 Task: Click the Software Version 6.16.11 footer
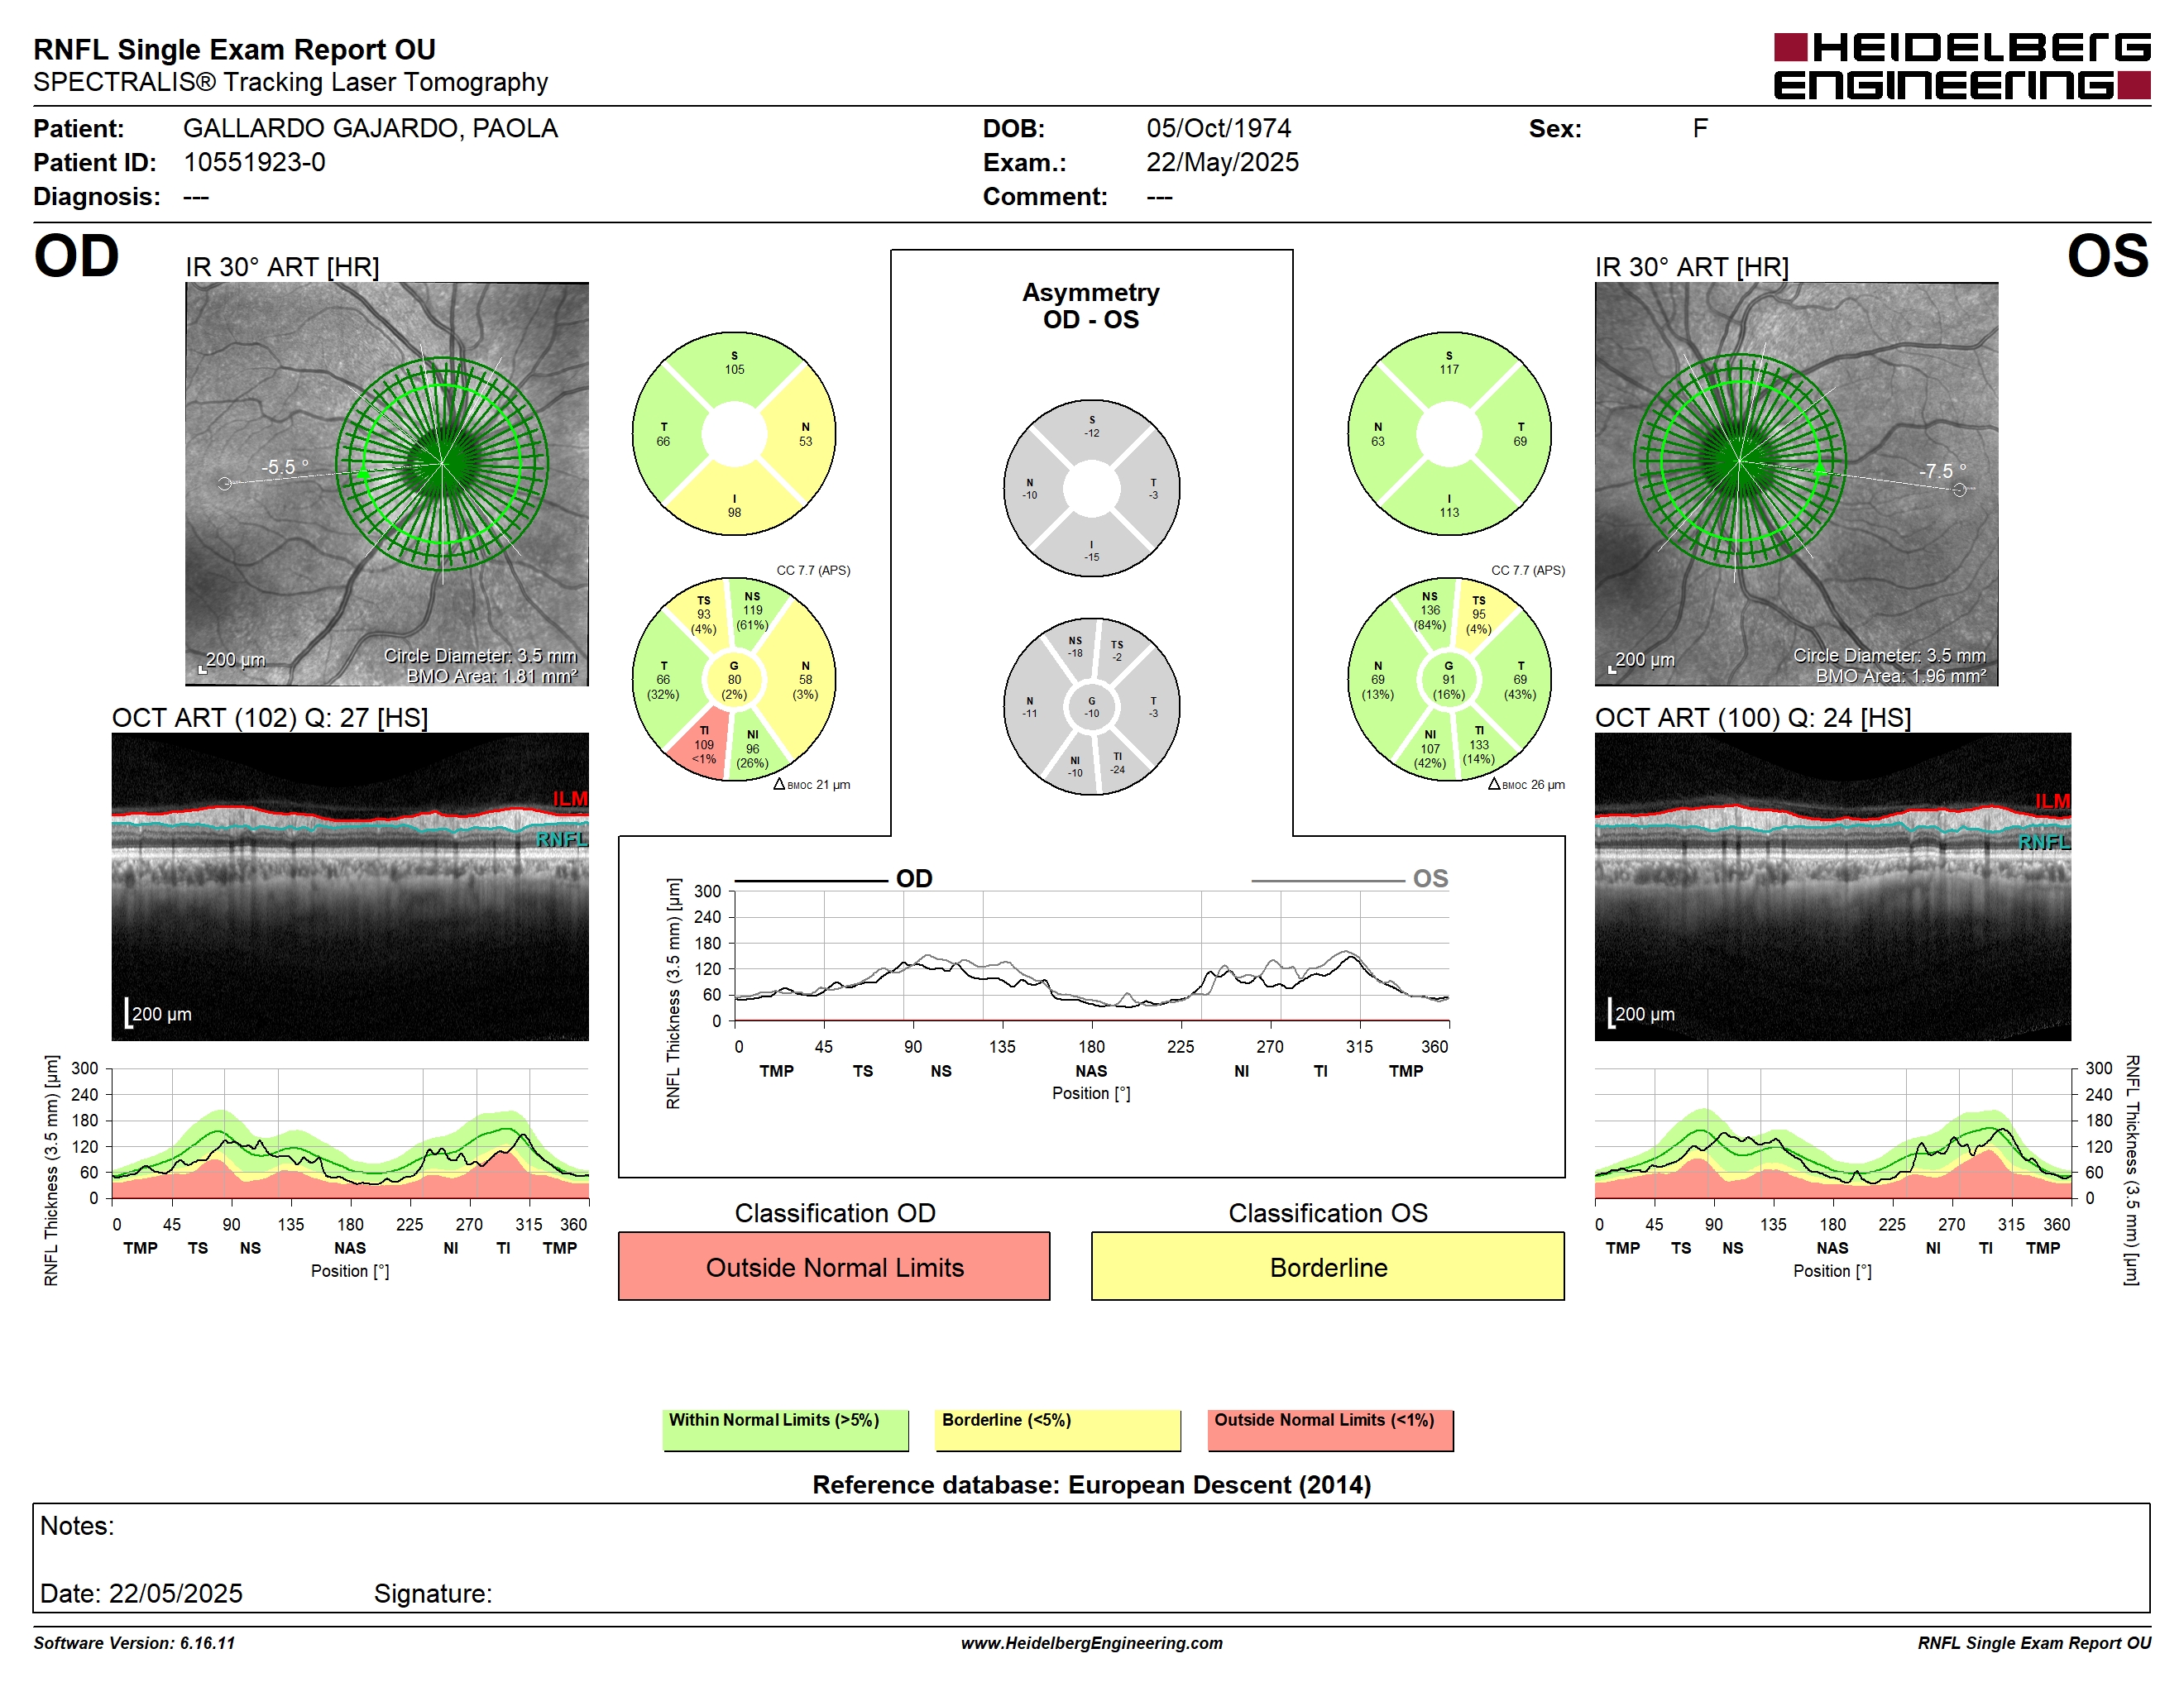click(134, 1643)
